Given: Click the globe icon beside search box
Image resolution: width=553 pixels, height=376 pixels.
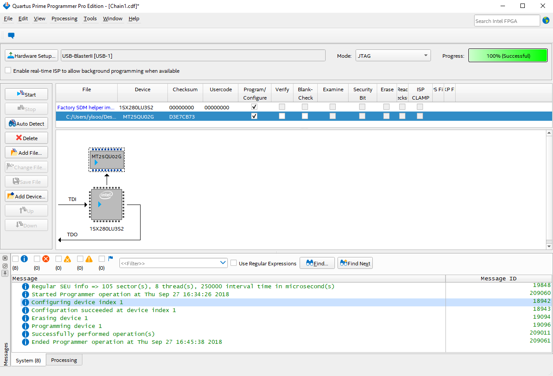Looking at the screenshot, I should (546, 20).
